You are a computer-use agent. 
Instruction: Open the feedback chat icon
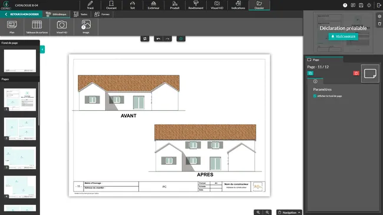coord(353,5)
